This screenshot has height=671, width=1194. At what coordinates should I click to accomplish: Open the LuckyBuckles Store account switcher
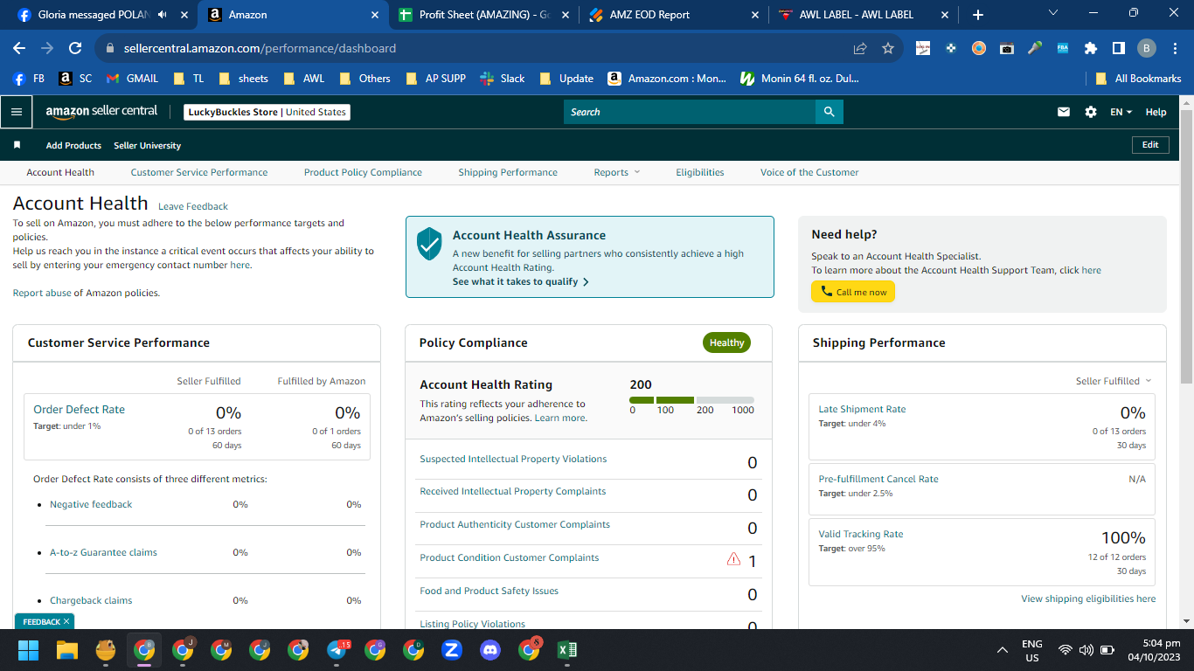click(268, 112)
